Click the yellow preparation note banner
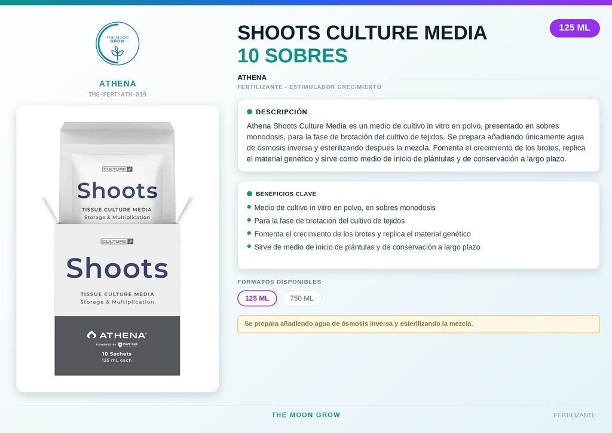 (x=418, y=324)
